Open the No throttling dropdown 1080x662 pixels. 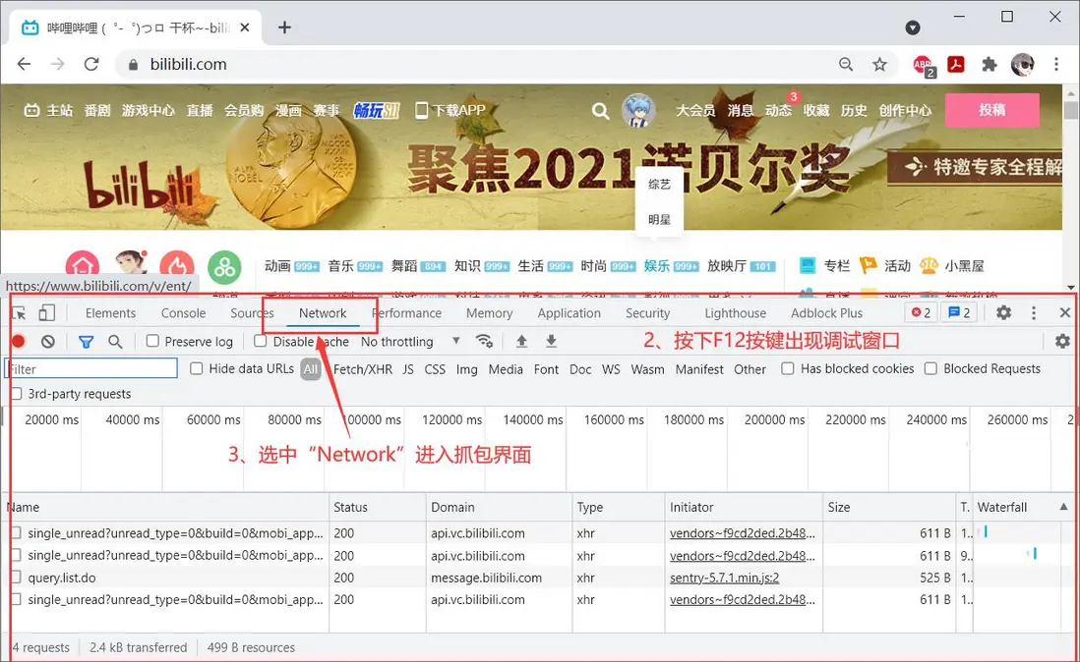(x=410, y=342)
